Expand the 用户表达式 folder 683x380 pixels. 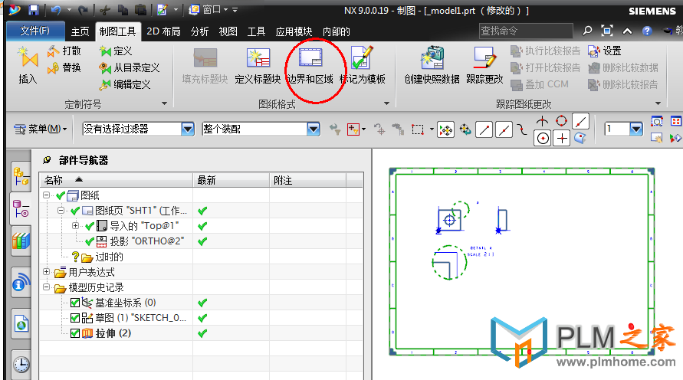click(46, 272)
